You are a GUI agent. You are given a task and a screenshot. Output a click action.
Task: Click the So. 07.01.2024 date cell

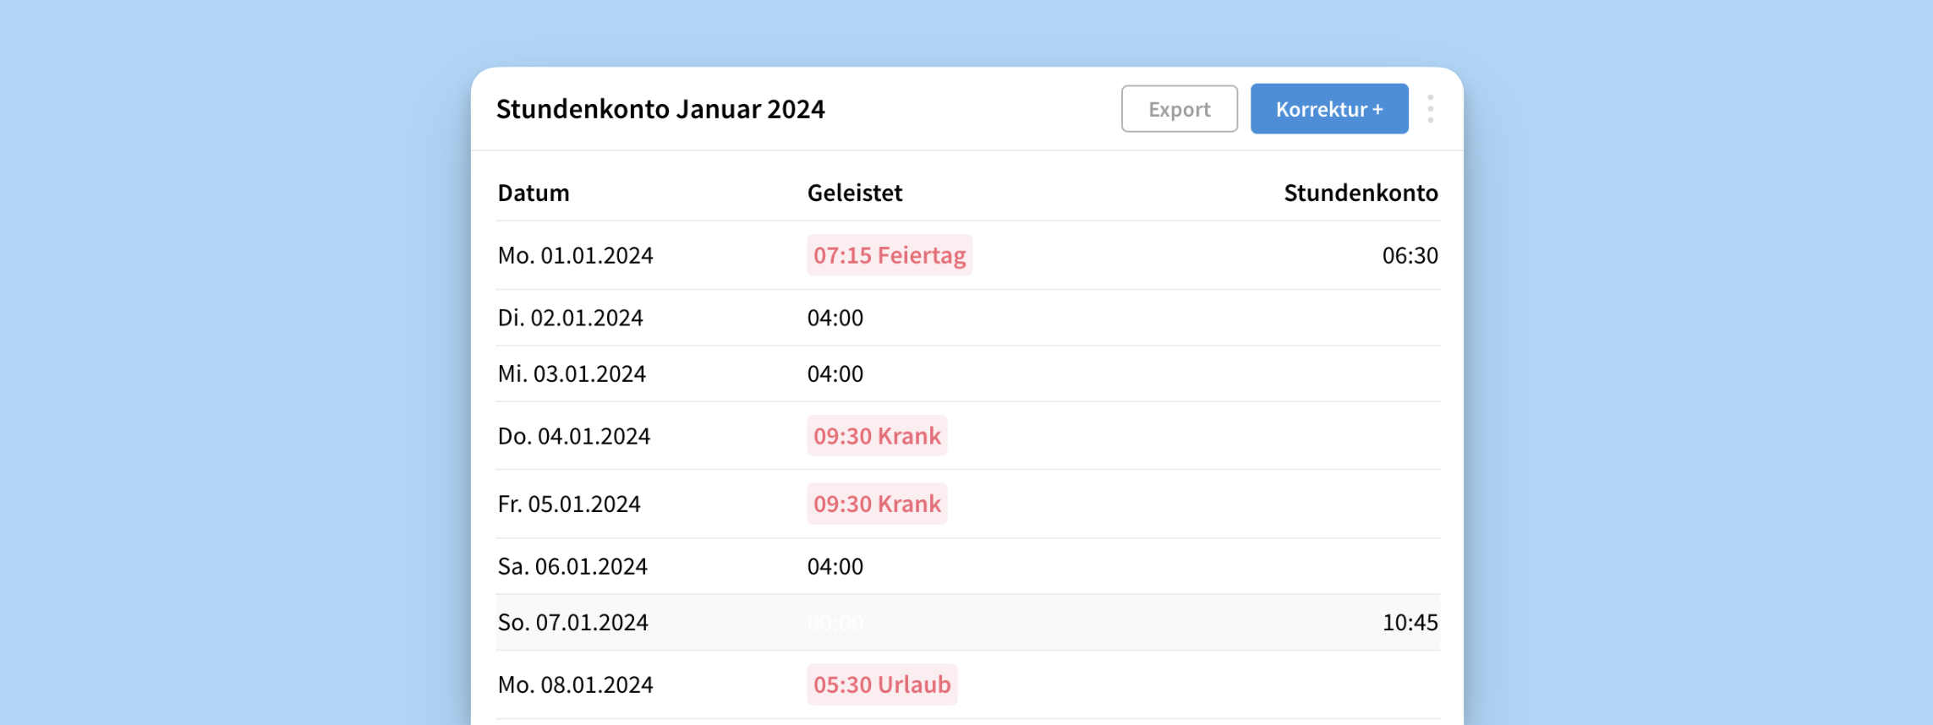[x=572, y=623]
